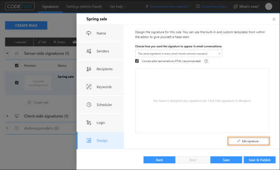The image size is (280, 170).
Task: Collapse the Server-side signatures section
Action: click(x=7, y=53)
